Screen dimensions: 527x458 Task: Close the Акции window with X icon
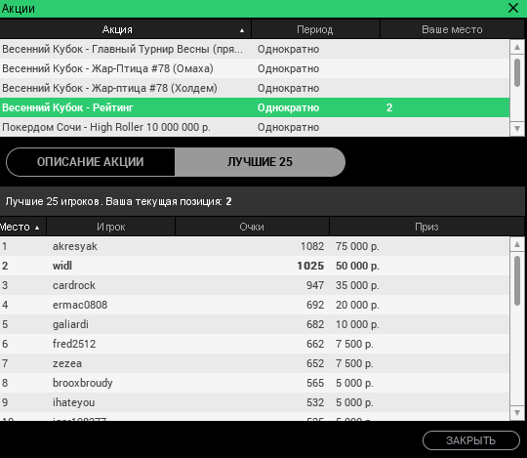click(x=513, y=8)
